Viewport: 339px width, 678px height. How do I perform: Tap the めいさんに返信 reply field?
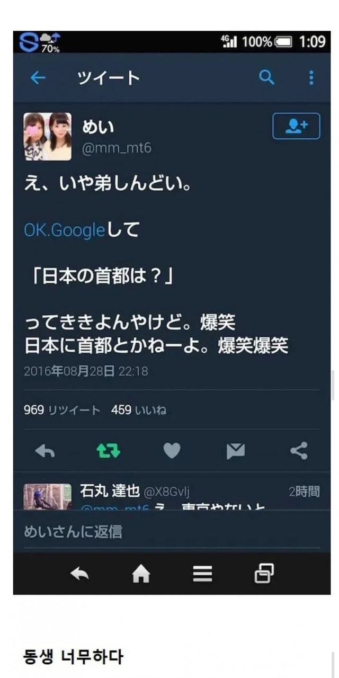172,531
